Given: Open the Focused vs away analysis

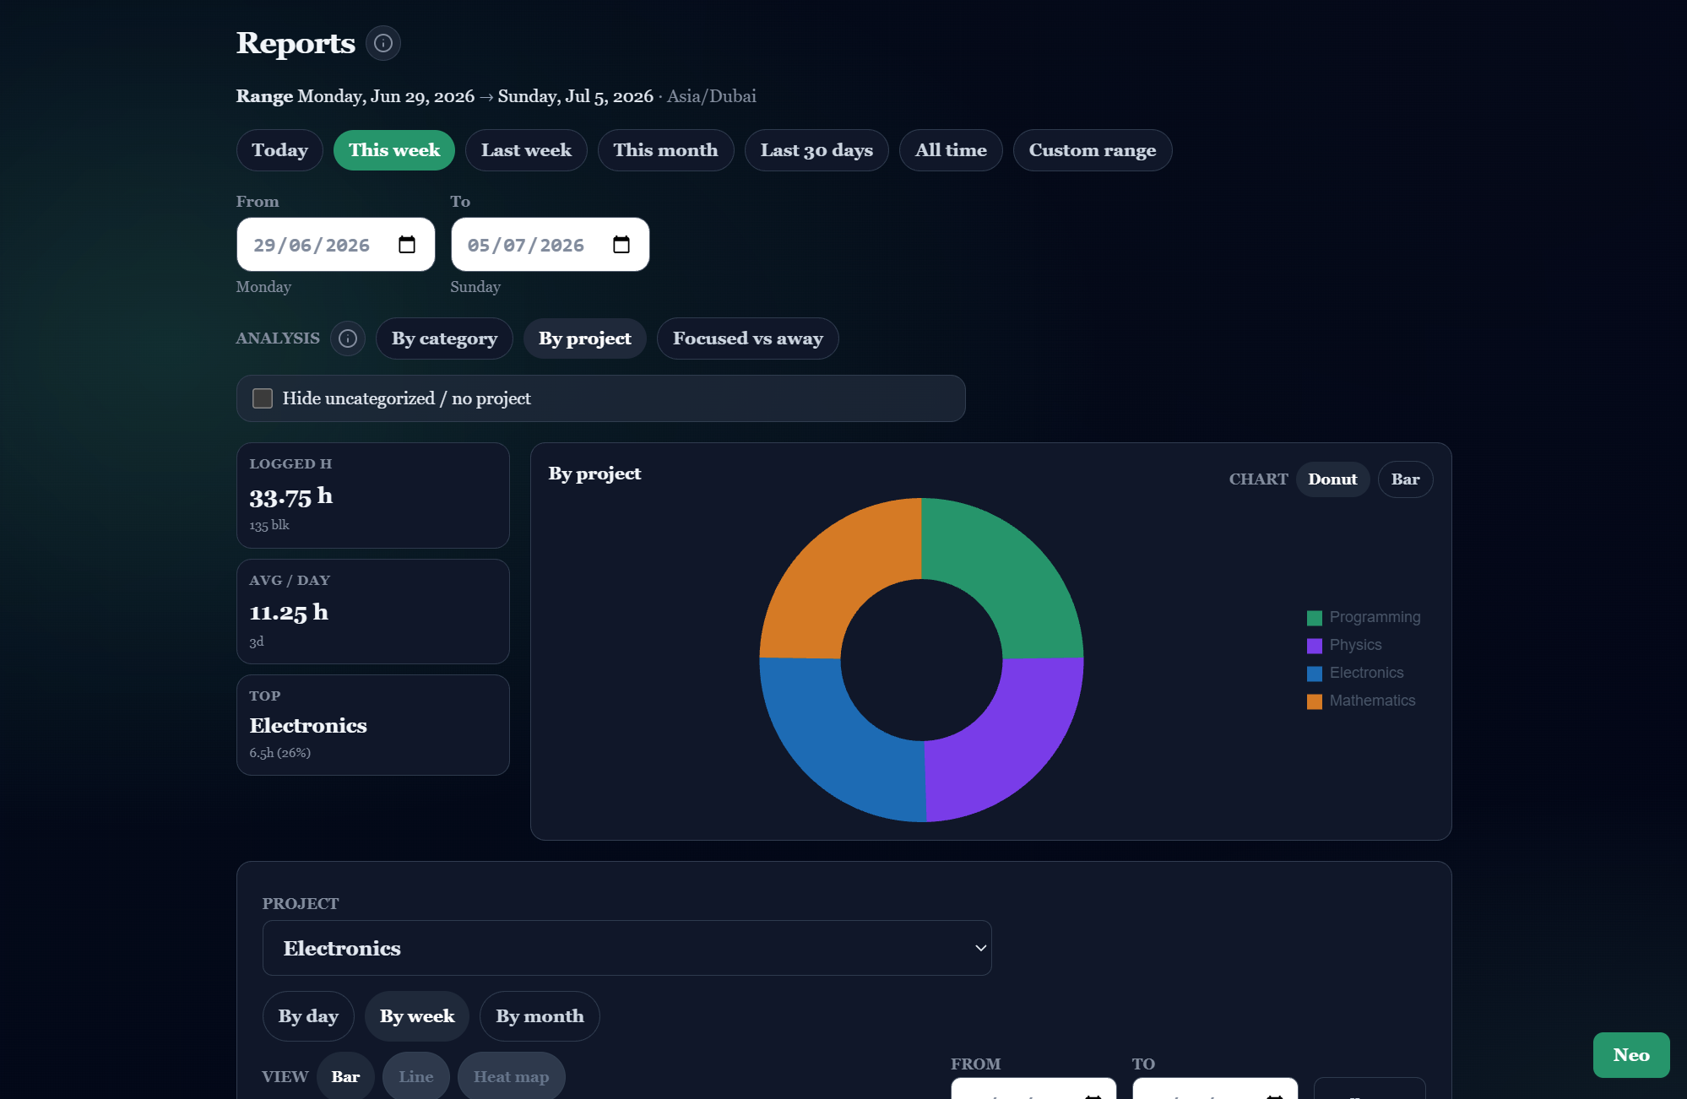Looking at the screenshot, I should click(747, 338).
